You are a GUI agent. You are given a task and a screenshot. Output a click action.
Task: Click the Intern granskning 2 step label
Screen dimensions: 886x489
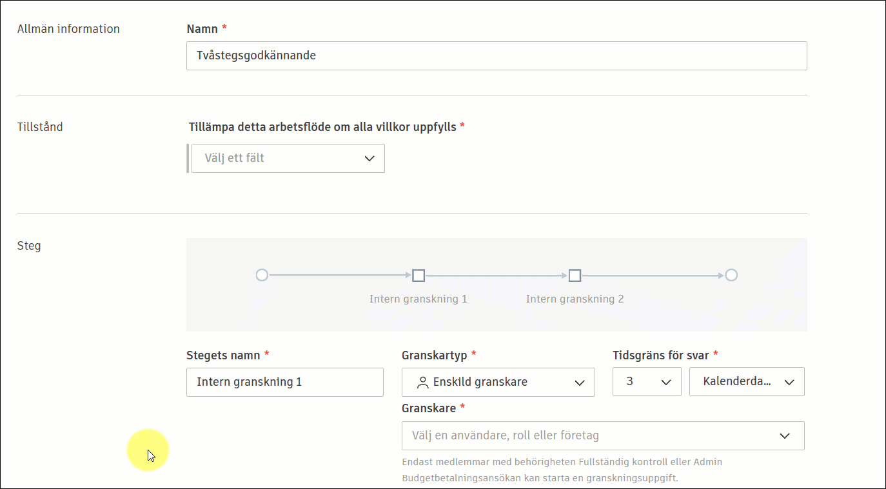[x=575, y=299]
